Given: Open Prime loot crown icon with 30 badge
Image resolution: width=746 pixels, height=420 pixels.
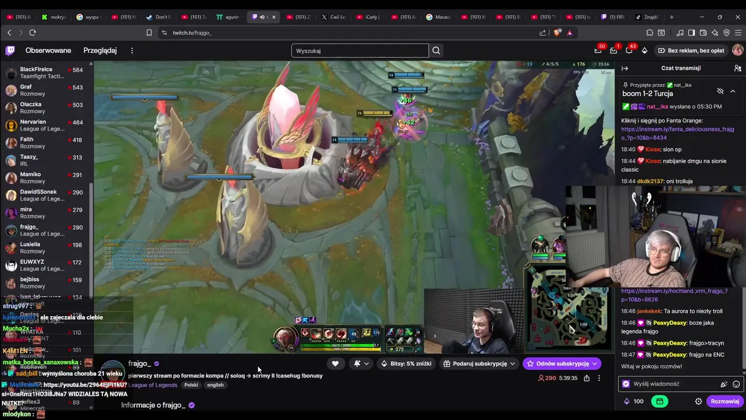Looking at the screenshot, I should 598,51.
